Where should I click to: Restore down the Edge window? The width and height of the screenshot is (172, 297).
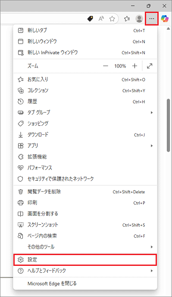149,6
